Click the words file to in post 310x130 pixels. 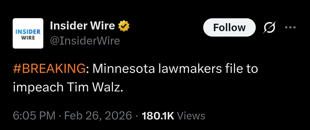pyautogui.click(x=242, y=69)
